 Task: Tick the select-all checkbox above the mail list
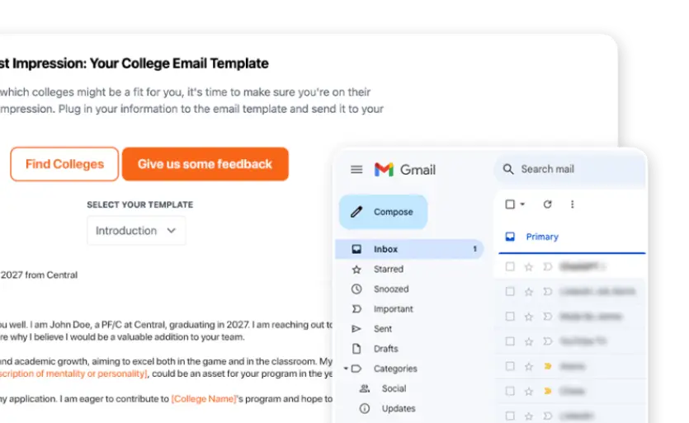coord(510,204)
